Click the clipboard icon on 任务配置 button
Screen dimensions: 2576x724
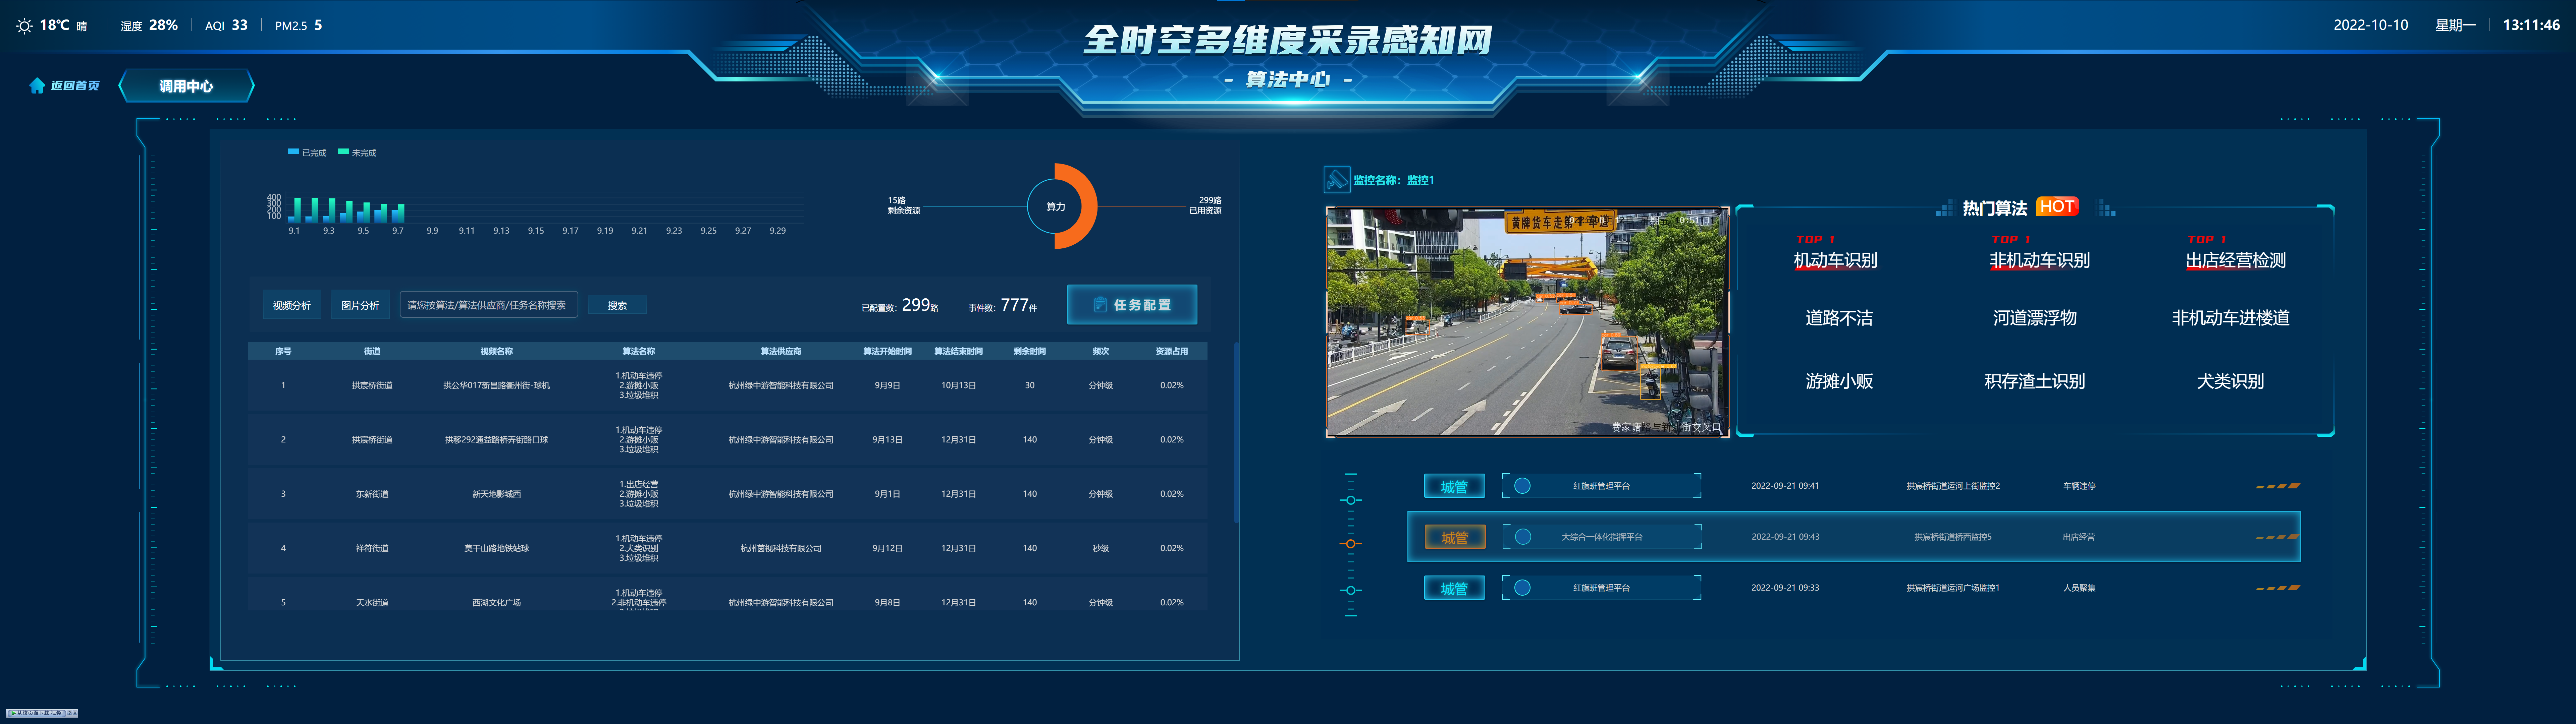(x=1100, y=305)
